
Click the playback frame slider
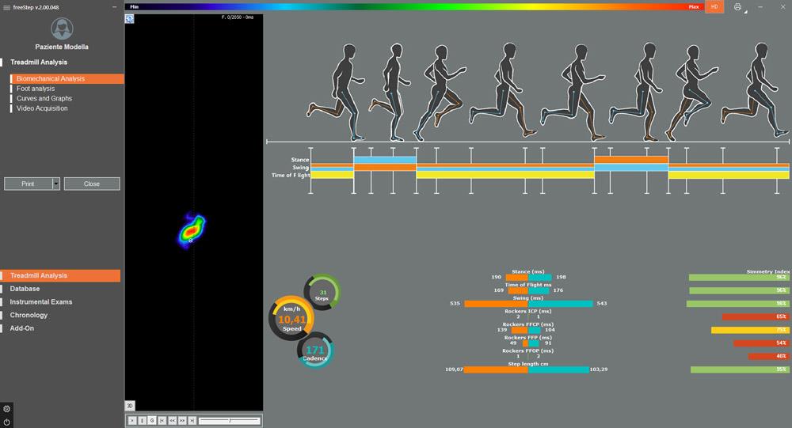click(x=228, y=421)
